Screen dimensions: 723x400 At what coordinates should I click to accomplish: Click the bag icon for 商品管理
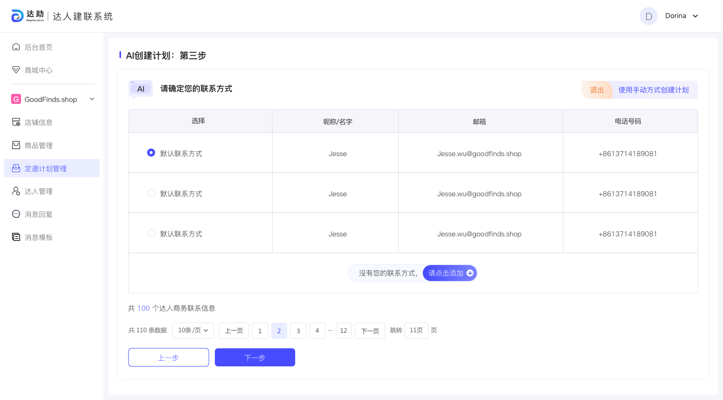click(16, 145)
